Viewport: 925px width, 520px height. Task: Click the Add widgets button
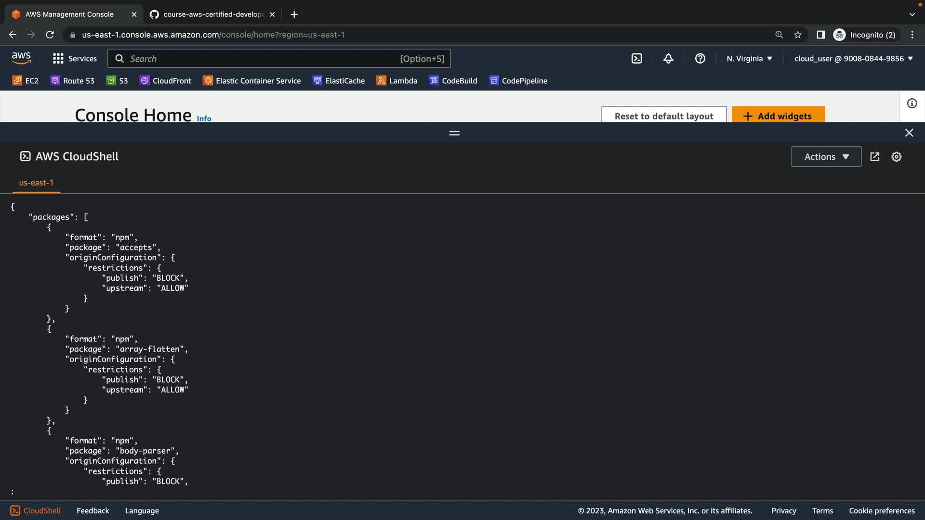click(x=778, y=116)
